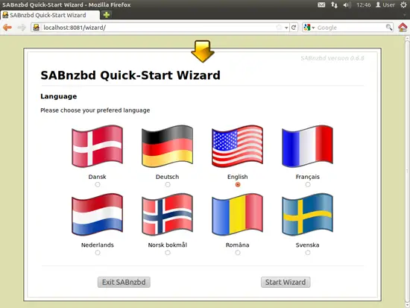Click the Exit SABnzbd button
Viewport: 410px width, 308px height.
point(124,282)
